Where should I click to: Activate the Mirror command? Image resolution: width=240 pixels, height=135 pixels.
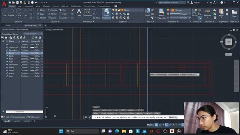(52, 14)
